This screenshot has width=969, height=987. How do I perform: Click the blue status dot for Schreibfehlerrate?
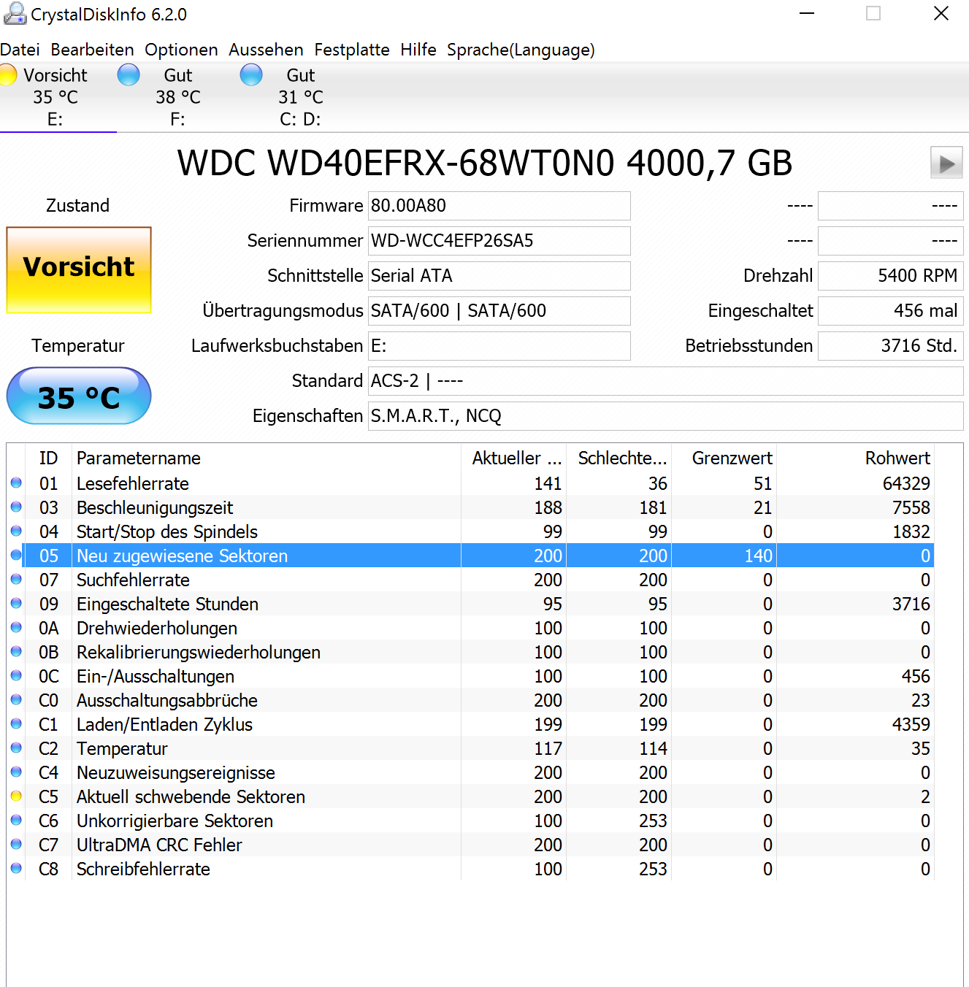click(x=16, y=869)
